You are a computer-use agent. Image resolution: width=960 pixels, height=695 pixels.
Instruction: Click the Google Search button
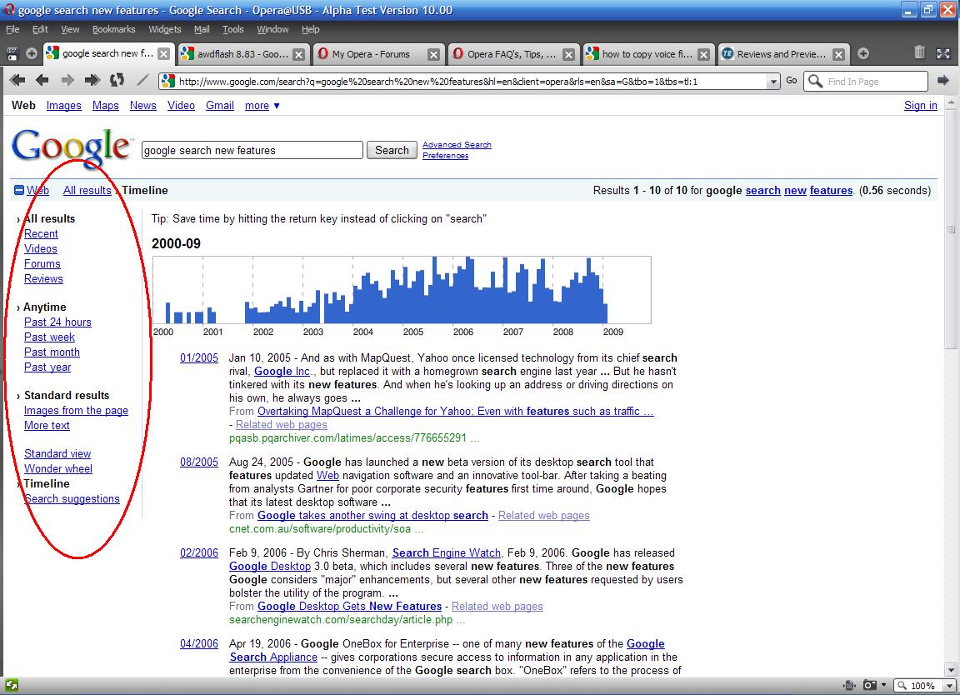click(392, 150)
